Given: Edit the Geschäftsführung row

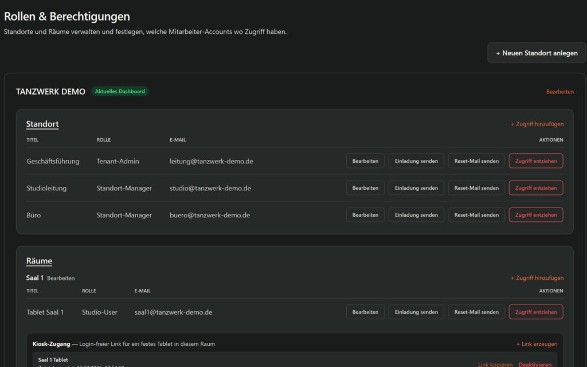Looking at the screenshot, I should click(365, 161).
